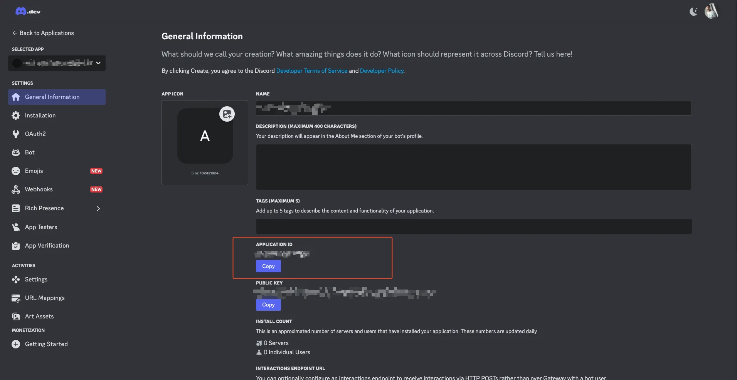Expand the Rich Presence submenu chevron
Viewport: 737px width, 380px height.
point(98,209)
